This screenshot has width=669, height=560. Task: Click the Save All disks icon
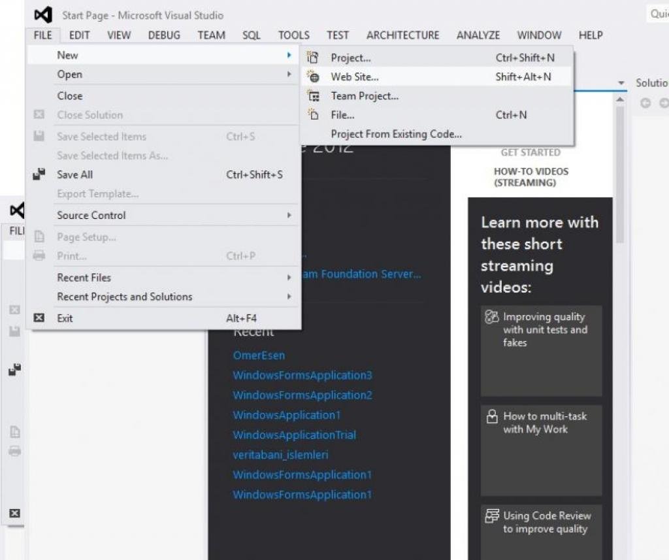[x=39, y=174]
